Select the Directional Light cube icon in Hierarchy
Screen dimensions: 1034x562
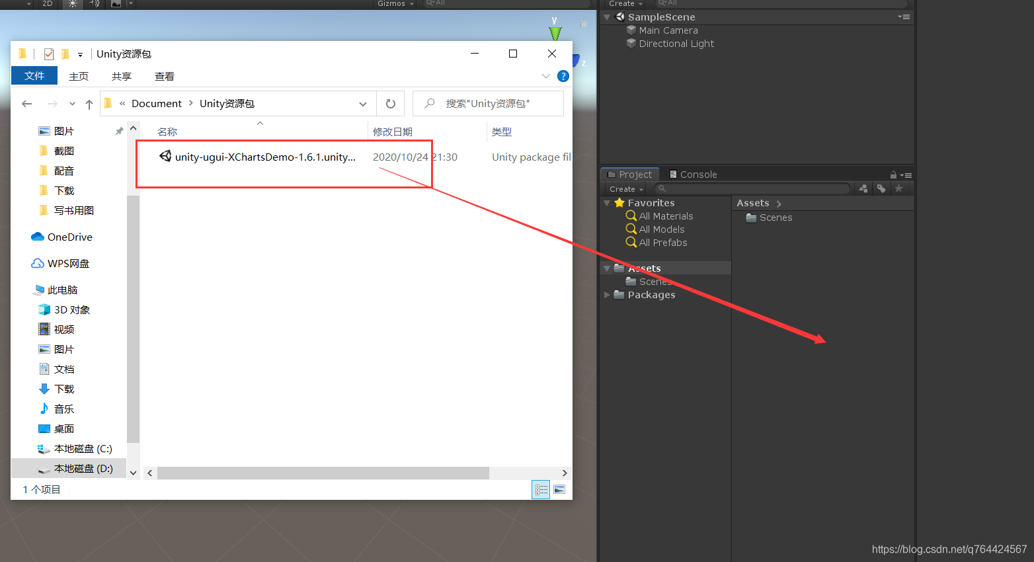pyautogui.click(x=631, y=44)
